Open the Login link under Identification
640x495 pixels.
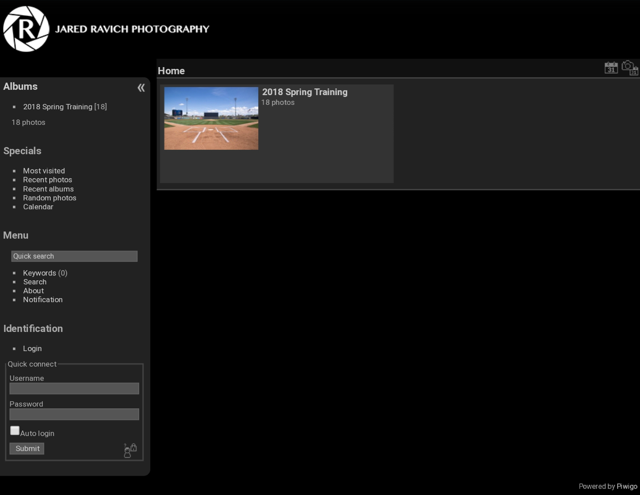tap(32, 348)
